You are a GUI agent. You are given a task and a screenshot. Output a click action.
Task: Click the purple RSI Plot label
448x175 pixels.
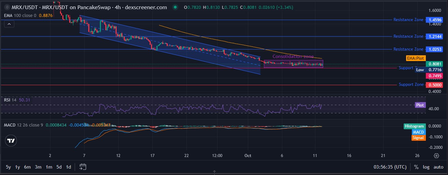click(x=420, y=105)
